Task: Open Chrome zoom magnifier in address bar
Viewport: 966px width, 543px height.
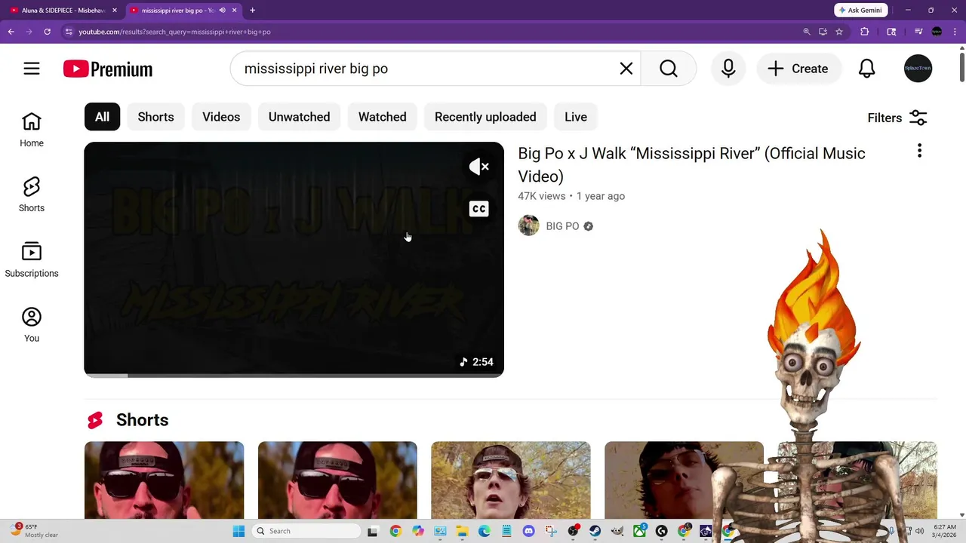Action: [x=807, y=32]
